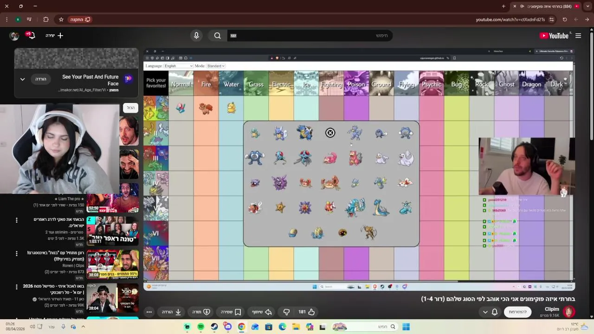The width and height of the screenshot is (594, 334).
Task: Open Discord from the taskbar
Action: [x=228, y=327]
